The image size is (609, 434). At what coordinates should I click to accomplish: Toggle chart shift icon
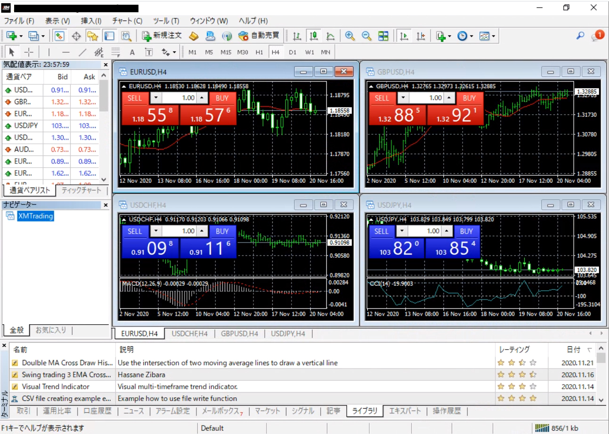421,36
